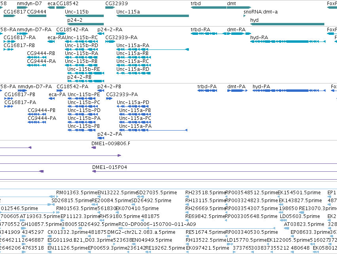Click the hyd-PA protein glyph
337x254 pixels.
tap(289, 91)
